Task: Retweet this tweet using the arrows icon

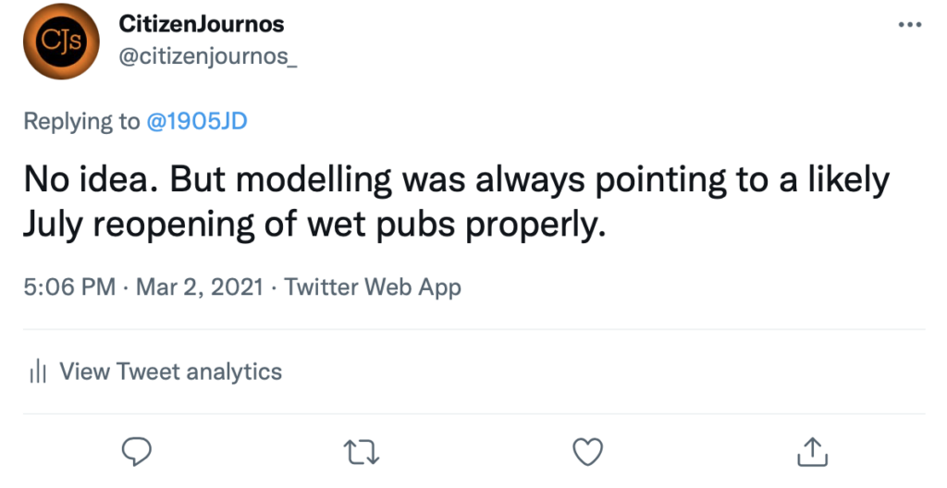Action: click(362, 452)
